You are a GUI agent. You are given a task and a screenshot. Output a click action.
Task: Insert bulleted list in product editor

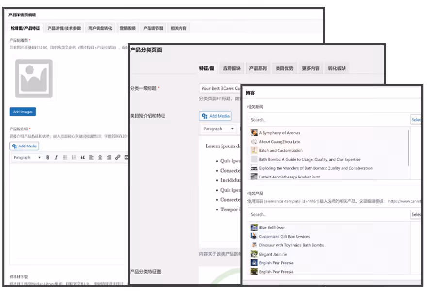tap(65, 157)
